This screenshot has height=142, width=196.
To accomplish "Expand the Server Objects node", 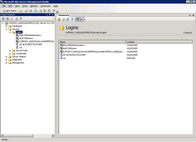I will (x=6, y=57).
